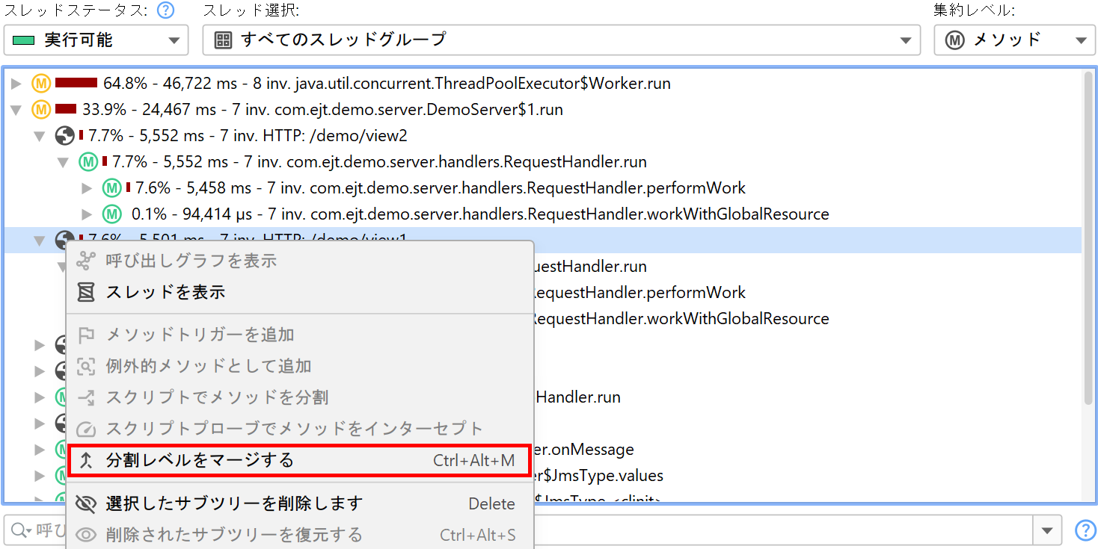Collapse the HTTP: /demo/view2 node
Screen dimensions: 1098x549
click(x=40, y=136)
